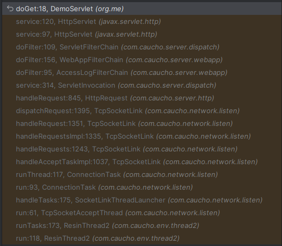Image resolution: width=282 pixels, height=246 pixels.
Task: Navigate to the runThread:117 ConnectionTask frame
Action: pyautogui.click(x=142, y=174)
